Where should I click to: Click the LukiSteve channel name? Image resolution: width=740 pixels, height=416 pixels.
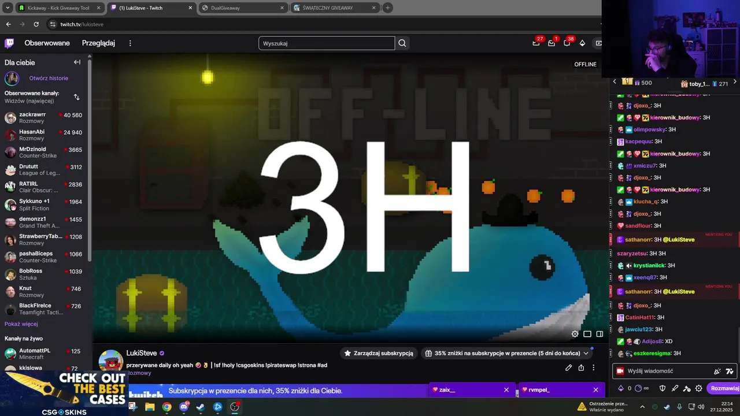click(142, 353)
